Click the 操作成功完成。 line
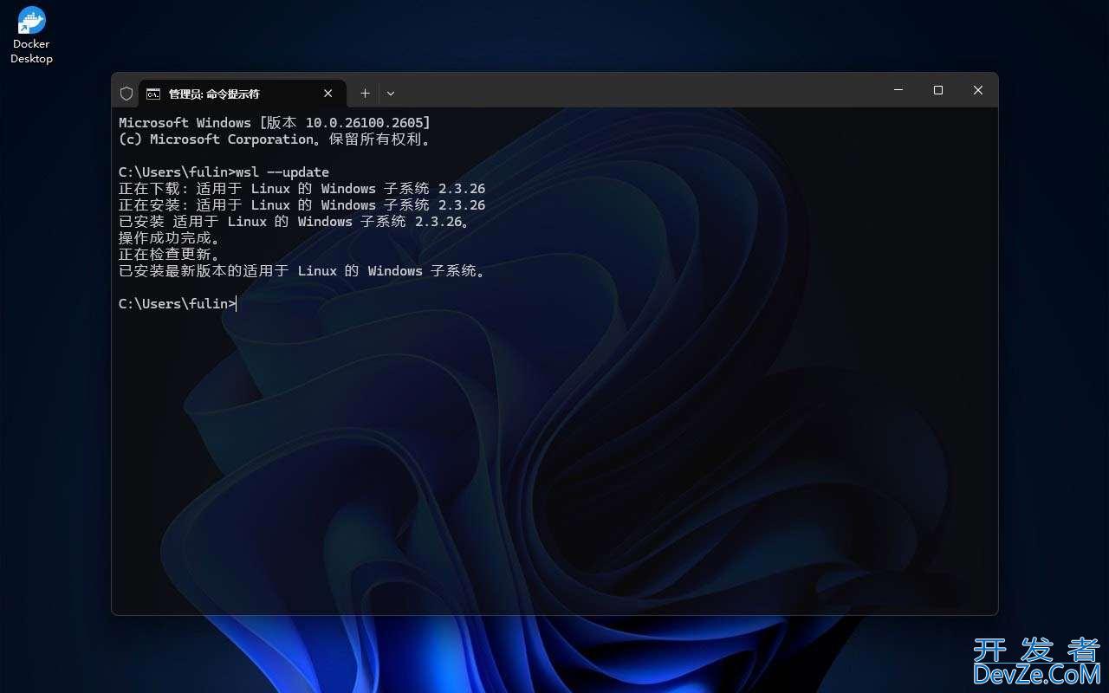Viewport: 1109px width, 693px height. [170, 238]
